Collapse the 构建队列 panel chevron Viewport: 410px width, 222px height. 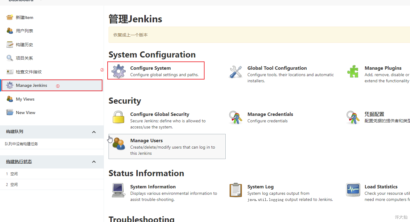point(94,132)
